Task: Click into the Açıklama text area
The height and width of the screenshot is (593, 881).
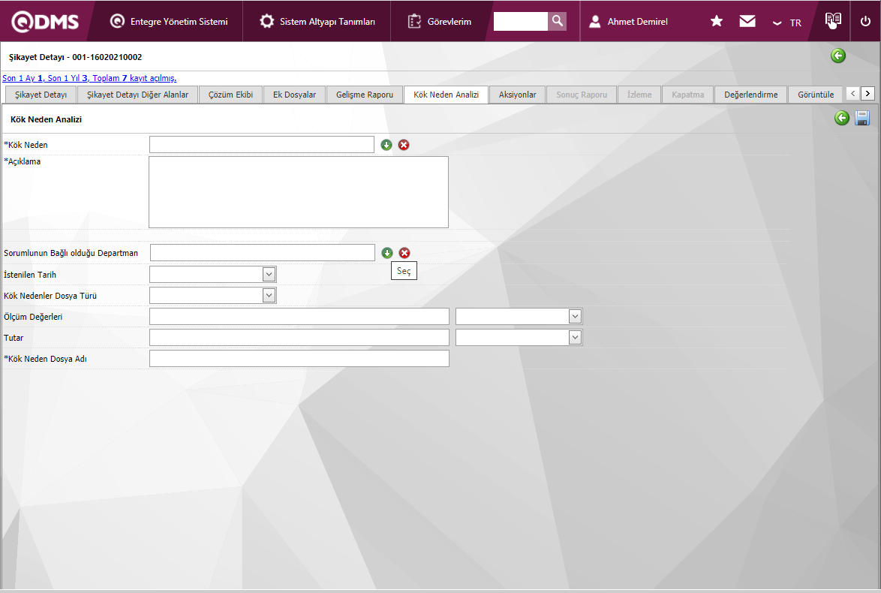Action: (x=299, y=192)
